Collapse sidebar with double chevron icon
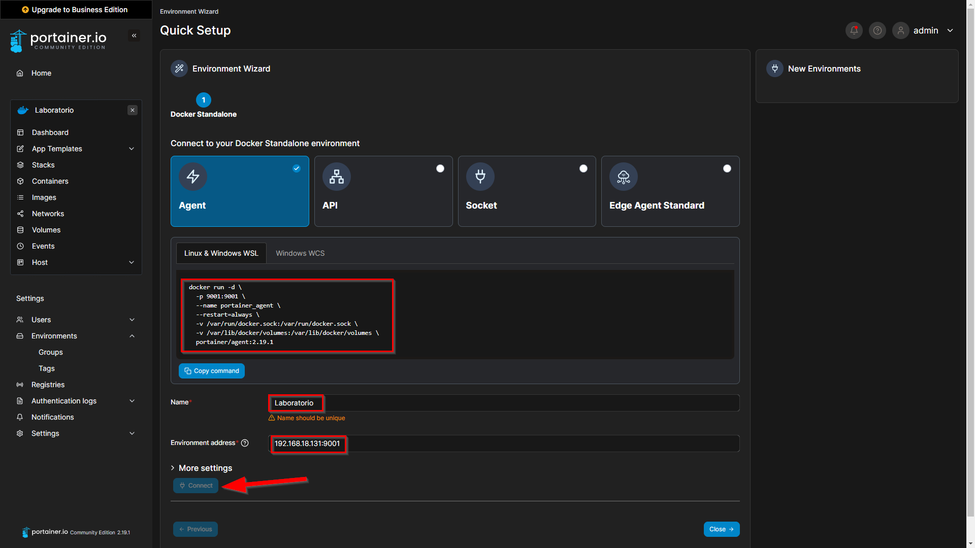 [x=134, y=36]
